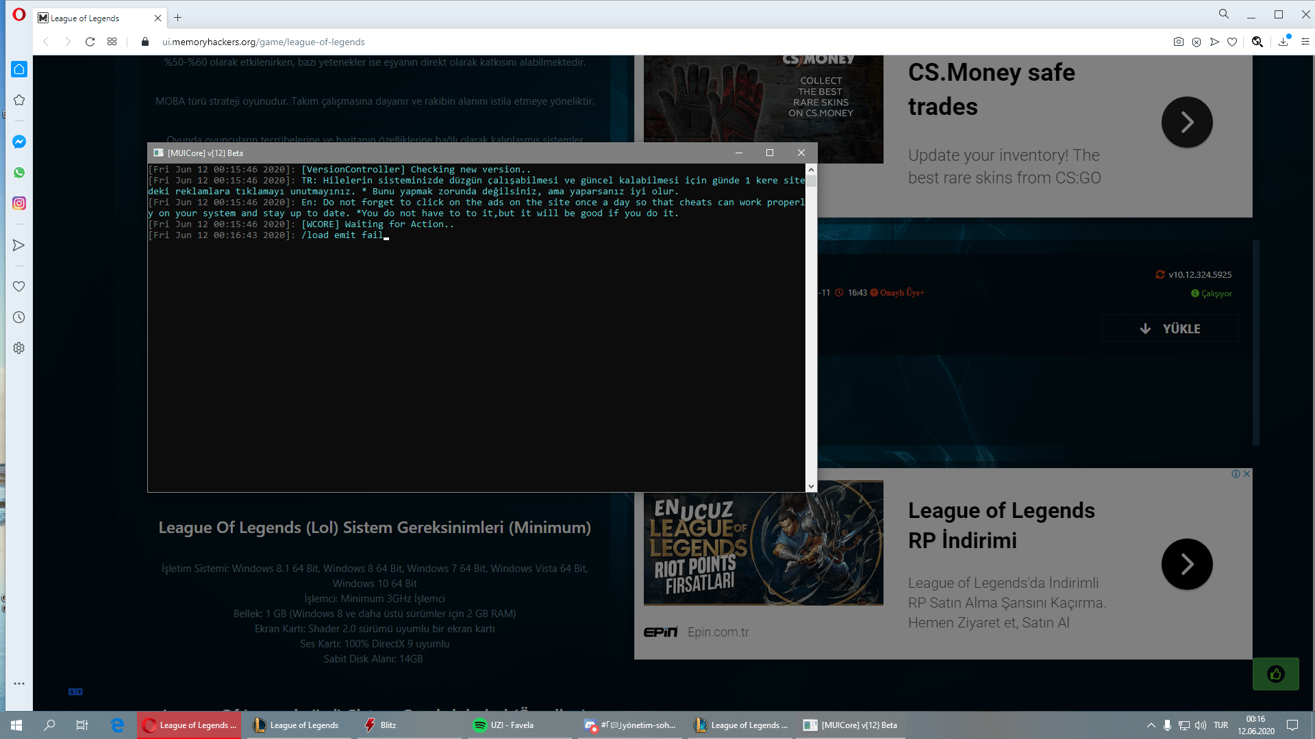Click the green thumbs-up button
This screenshot has width=1315, height=739.
click(x=1276, y=674)
